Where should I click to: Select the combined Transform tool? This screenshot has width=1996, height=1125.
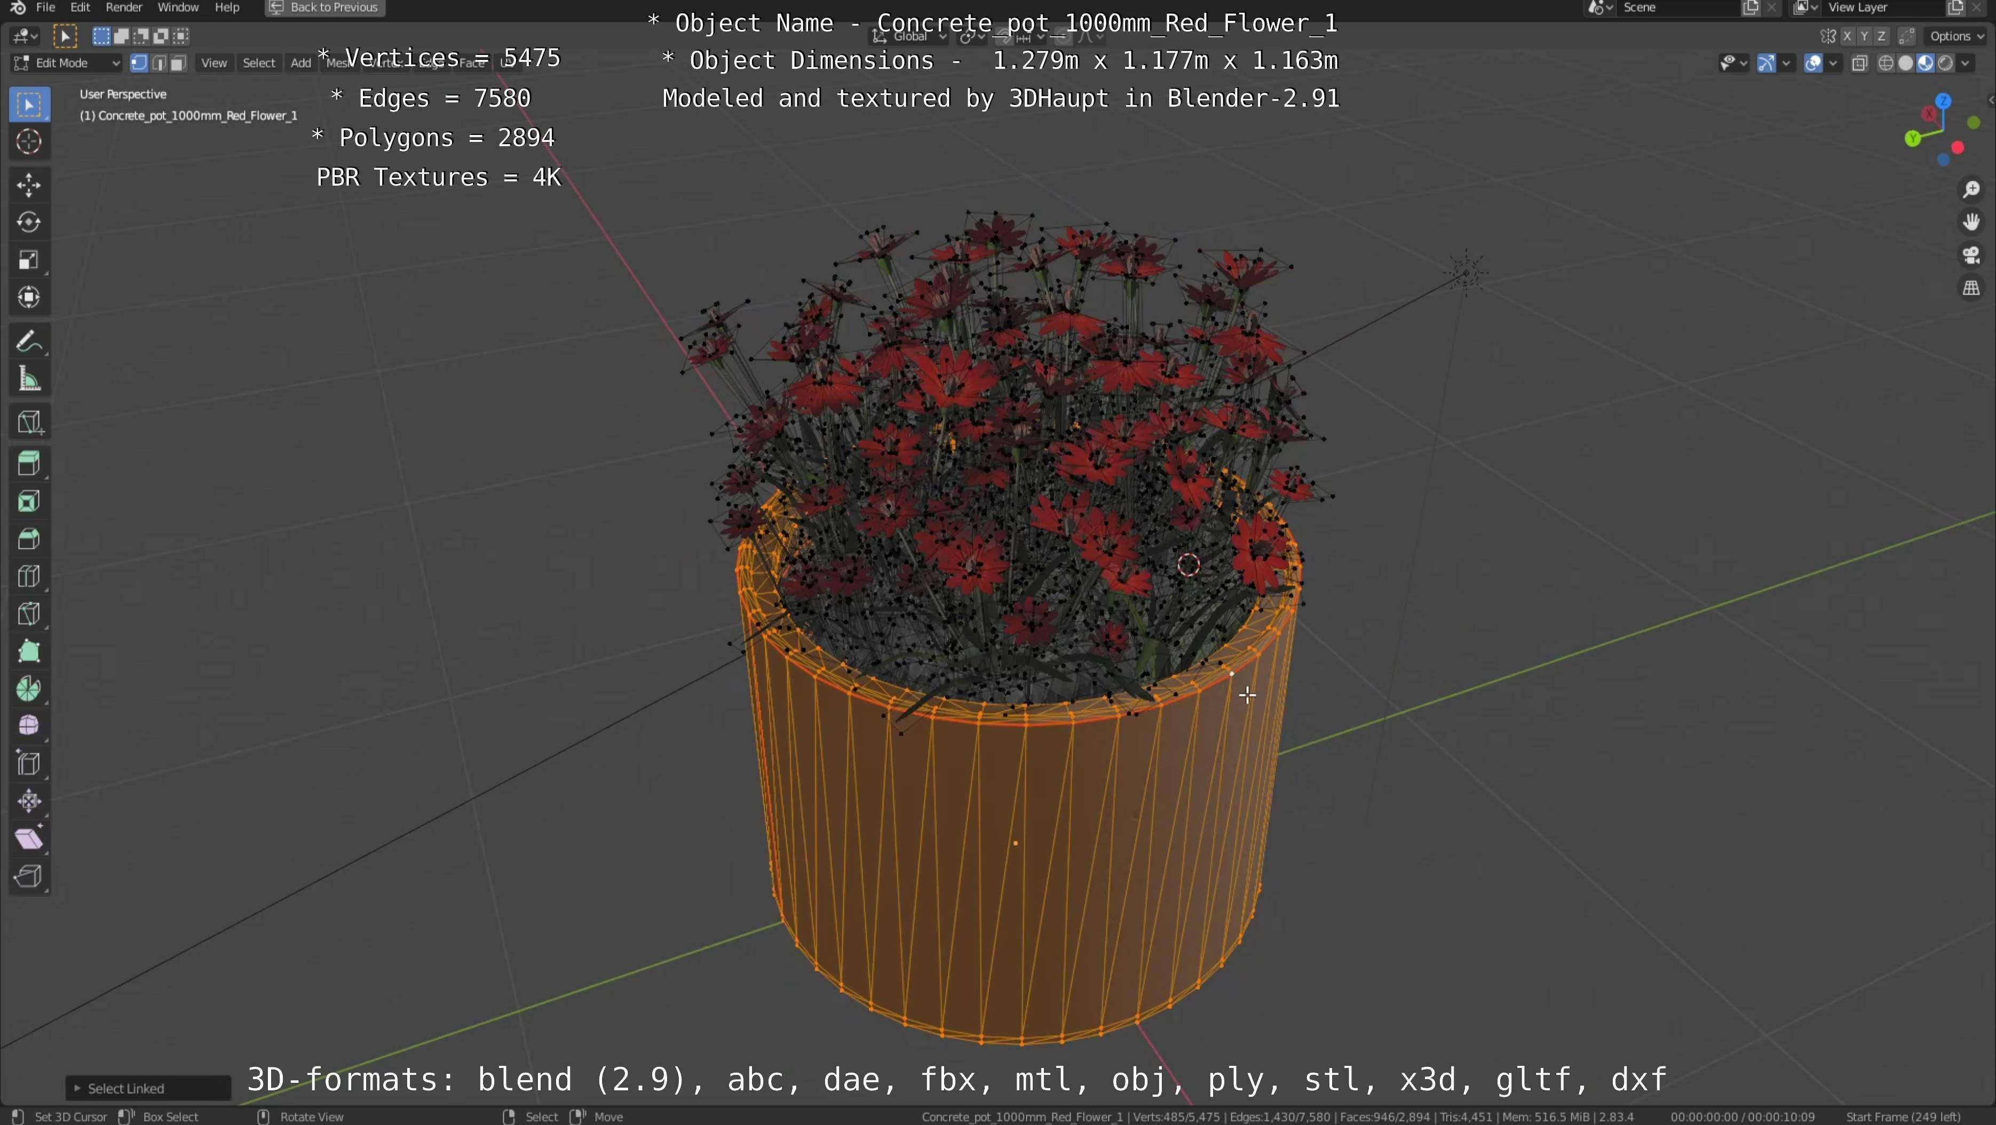(29, 297)
